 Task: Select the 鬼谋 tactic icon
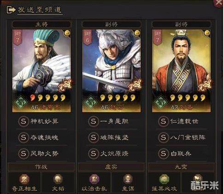tap(128, 179)
